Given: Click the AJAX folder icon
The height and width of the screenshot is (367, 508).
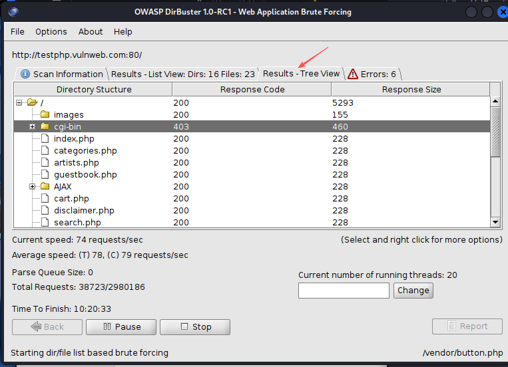Looking at the screenshot, I should pyautogui.click(x=45, y=186).
